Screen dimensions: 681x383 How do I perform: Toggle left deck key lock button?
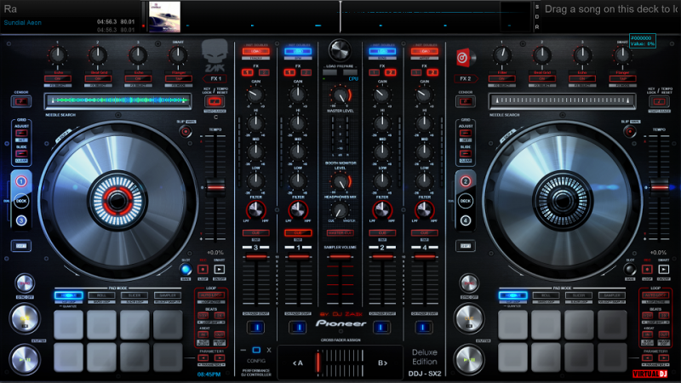pyautogui.click(x=215, y=101)
